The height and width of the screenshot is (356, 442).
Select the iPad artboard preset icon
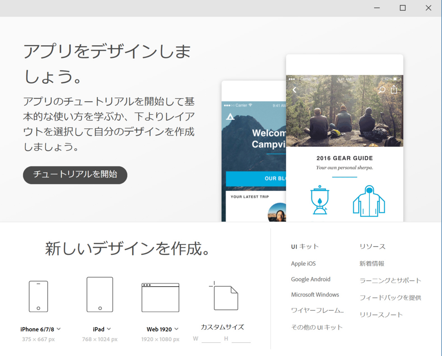(100, 294)
